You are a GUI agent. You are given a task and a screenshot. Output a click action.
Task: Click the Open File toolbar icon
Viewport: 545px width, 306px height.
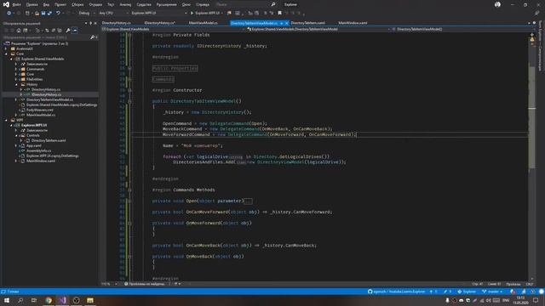tap(37, 14)
